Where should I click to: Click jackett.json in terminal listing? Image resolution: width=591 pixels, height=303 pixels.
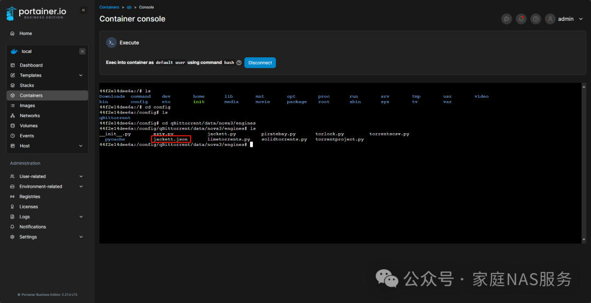click(x=170, y=139)
